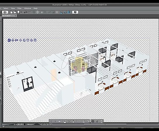This screenshot has height=131, width=159.
Task: Click the rightmost object launcher icon
Action: point(101,121)
